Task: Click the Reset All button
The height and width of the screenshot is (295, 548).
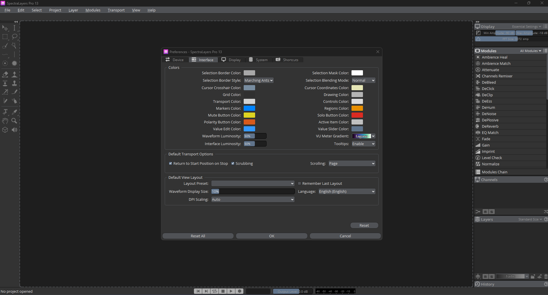Action: (x=198, y=236)
